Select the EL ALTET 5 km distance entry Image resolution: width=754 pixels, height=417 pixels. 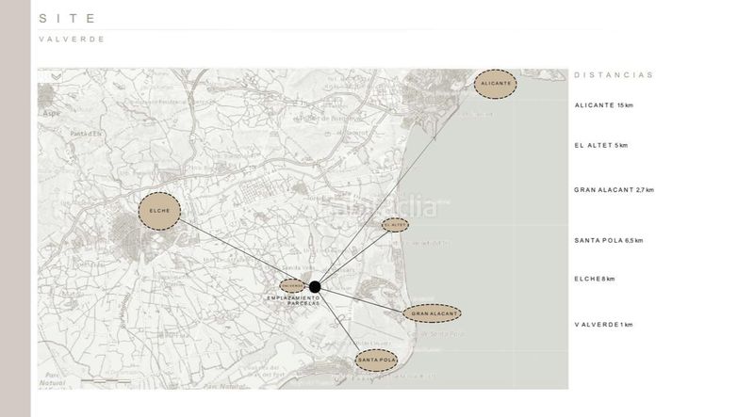click(x=600, y=145)
